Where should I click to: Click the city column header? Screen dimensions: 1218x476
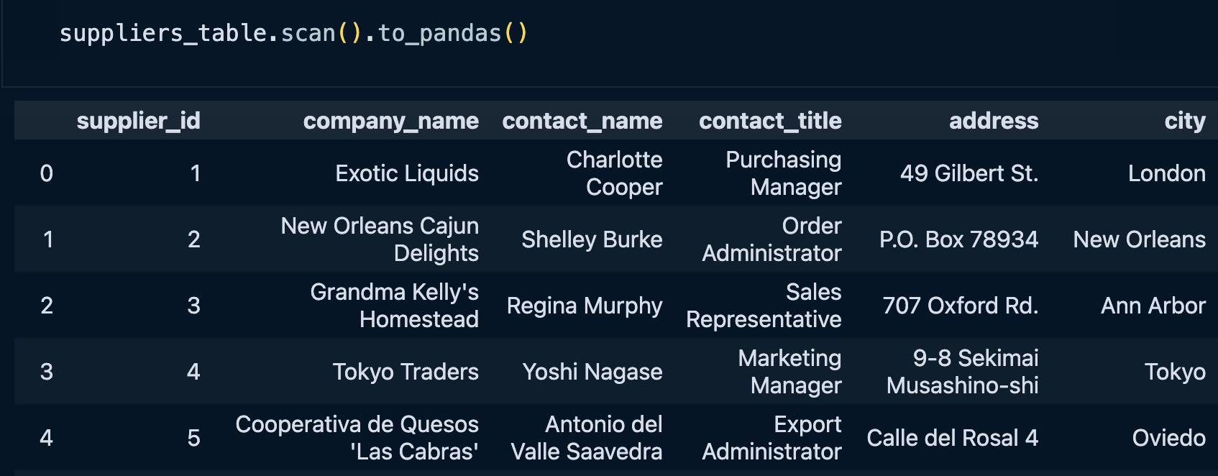(1184, 121)
